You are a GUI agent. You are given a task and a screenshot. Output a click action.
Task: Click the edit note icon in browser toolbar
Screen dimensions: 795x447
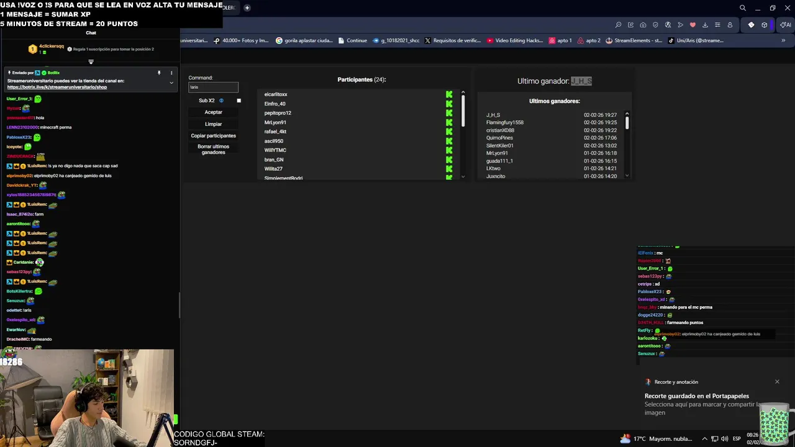tap(630, 25)
